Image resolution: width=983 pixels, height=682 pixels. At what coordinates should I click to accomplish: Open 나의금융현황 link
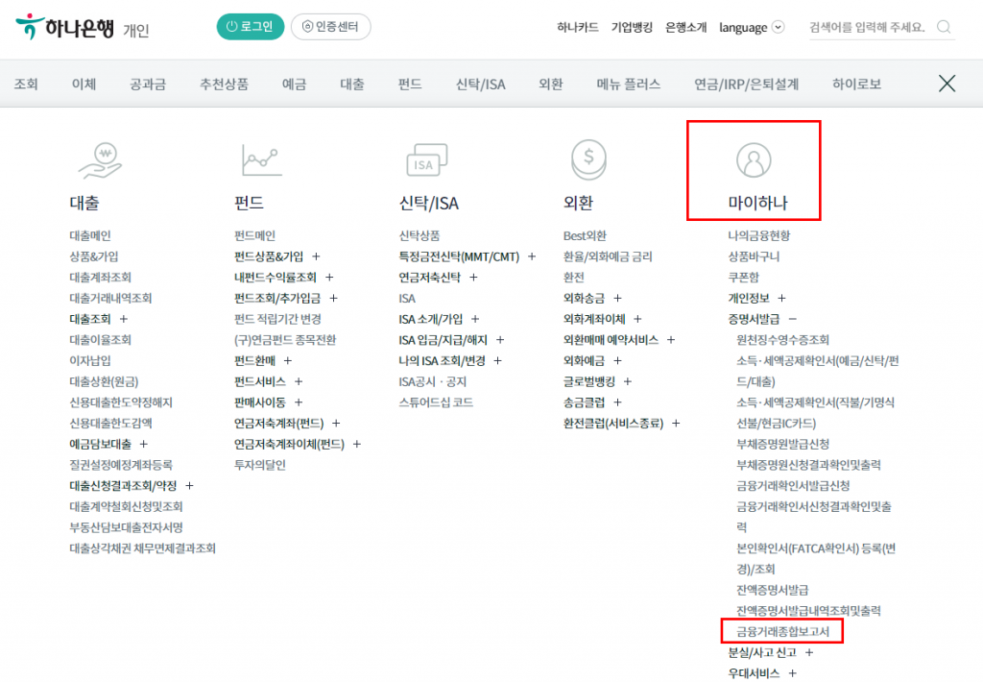pos(758,236)
